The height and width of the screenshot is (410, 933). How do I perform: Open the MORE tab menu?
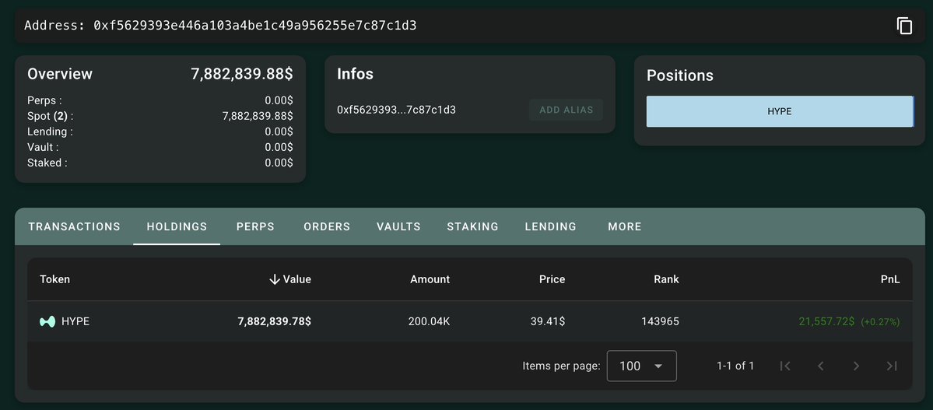tap(625, 226)
